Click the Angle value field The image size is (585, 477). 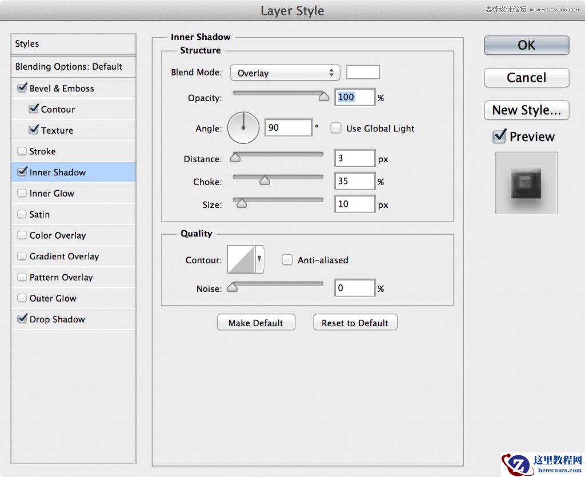[x=288, y=127]
